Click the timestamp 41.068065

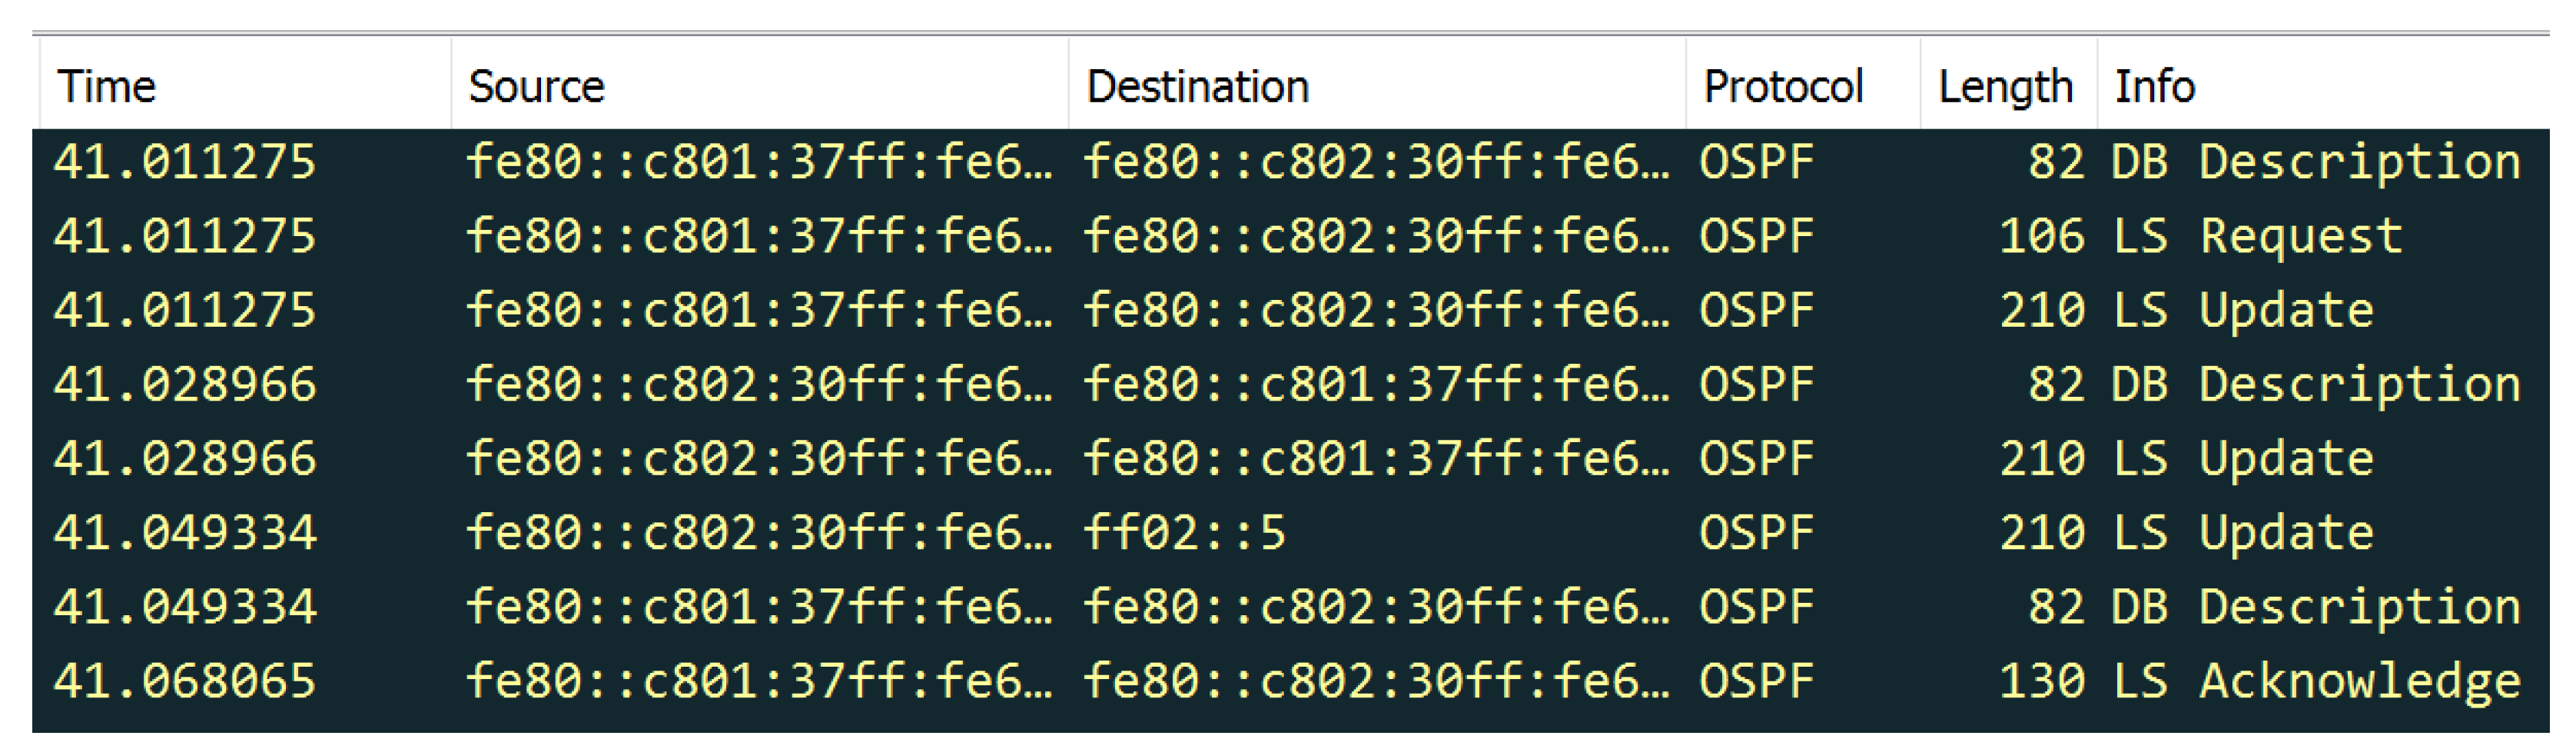(185, 681)
